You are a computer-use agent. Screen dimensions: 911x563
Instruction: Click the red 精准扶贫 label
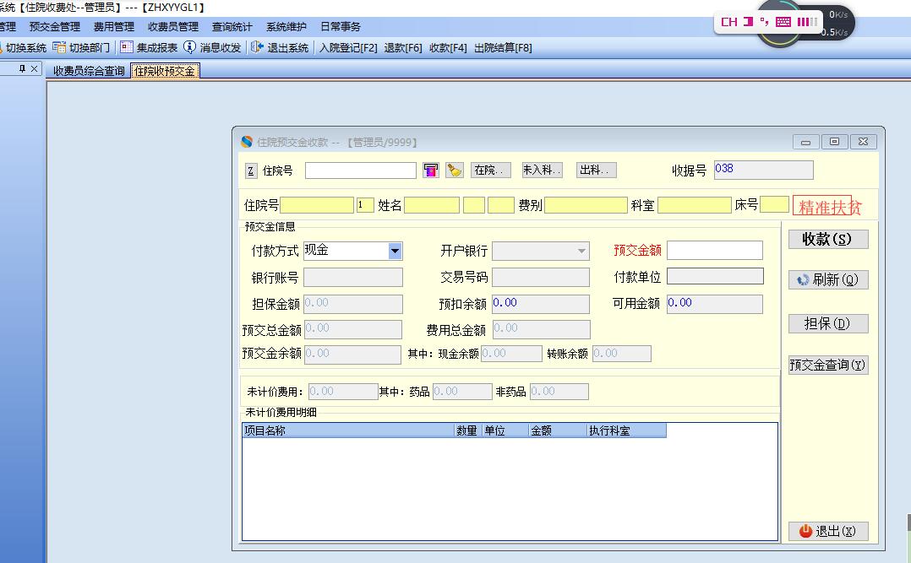pyautogui.click(x=829, y=207)
